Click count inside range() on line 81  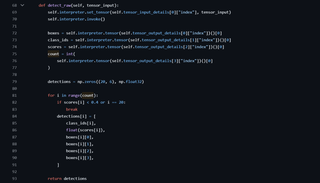tap(88, 95)
